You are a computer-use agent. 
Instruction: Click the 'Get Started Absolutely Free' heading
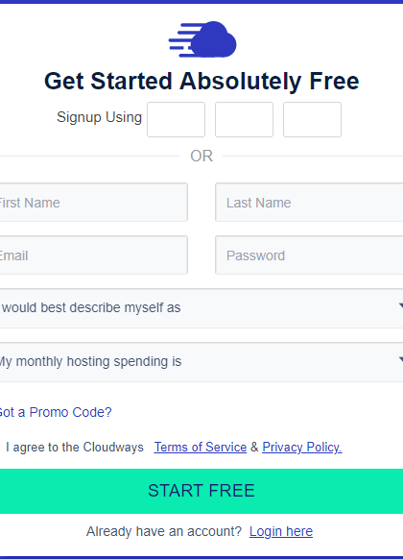pos(201,81)
